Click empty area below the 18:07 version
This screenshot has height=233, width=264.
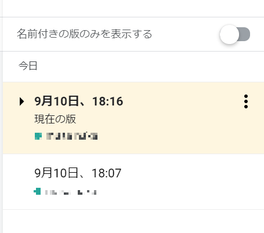click(133, 221)
